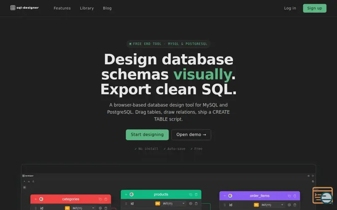Image resolution: width=337 pixels, height=210 pixels.
Task: Open settings gear for categories id column
Action: coord(100,208)
